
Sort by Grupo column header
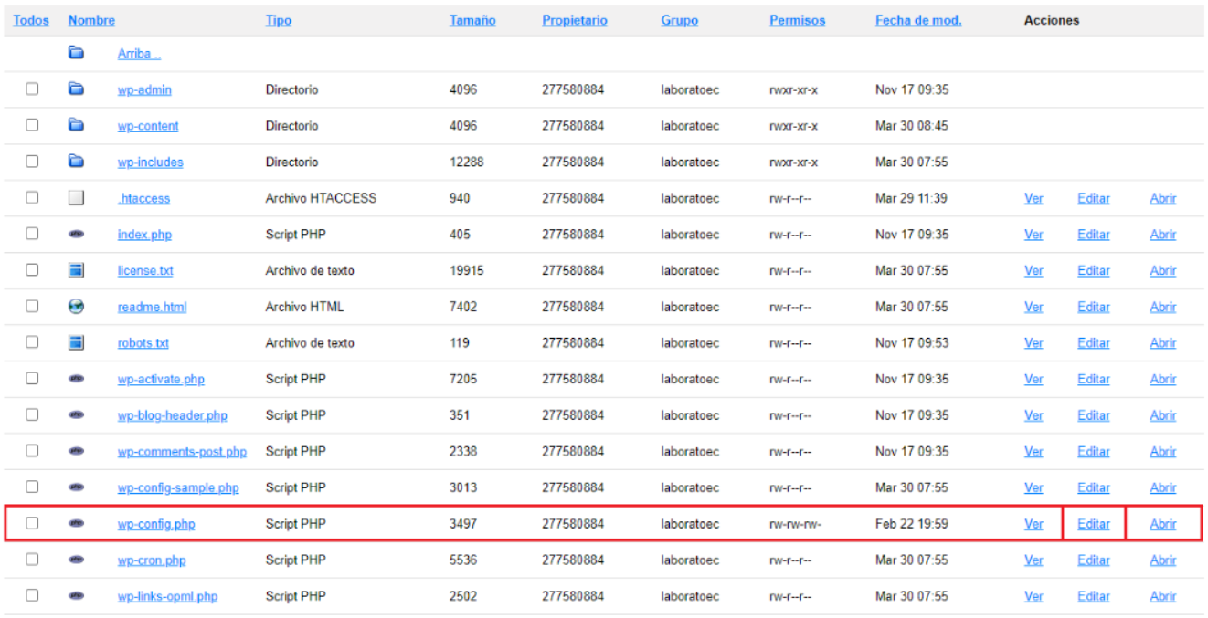(680, 20)
